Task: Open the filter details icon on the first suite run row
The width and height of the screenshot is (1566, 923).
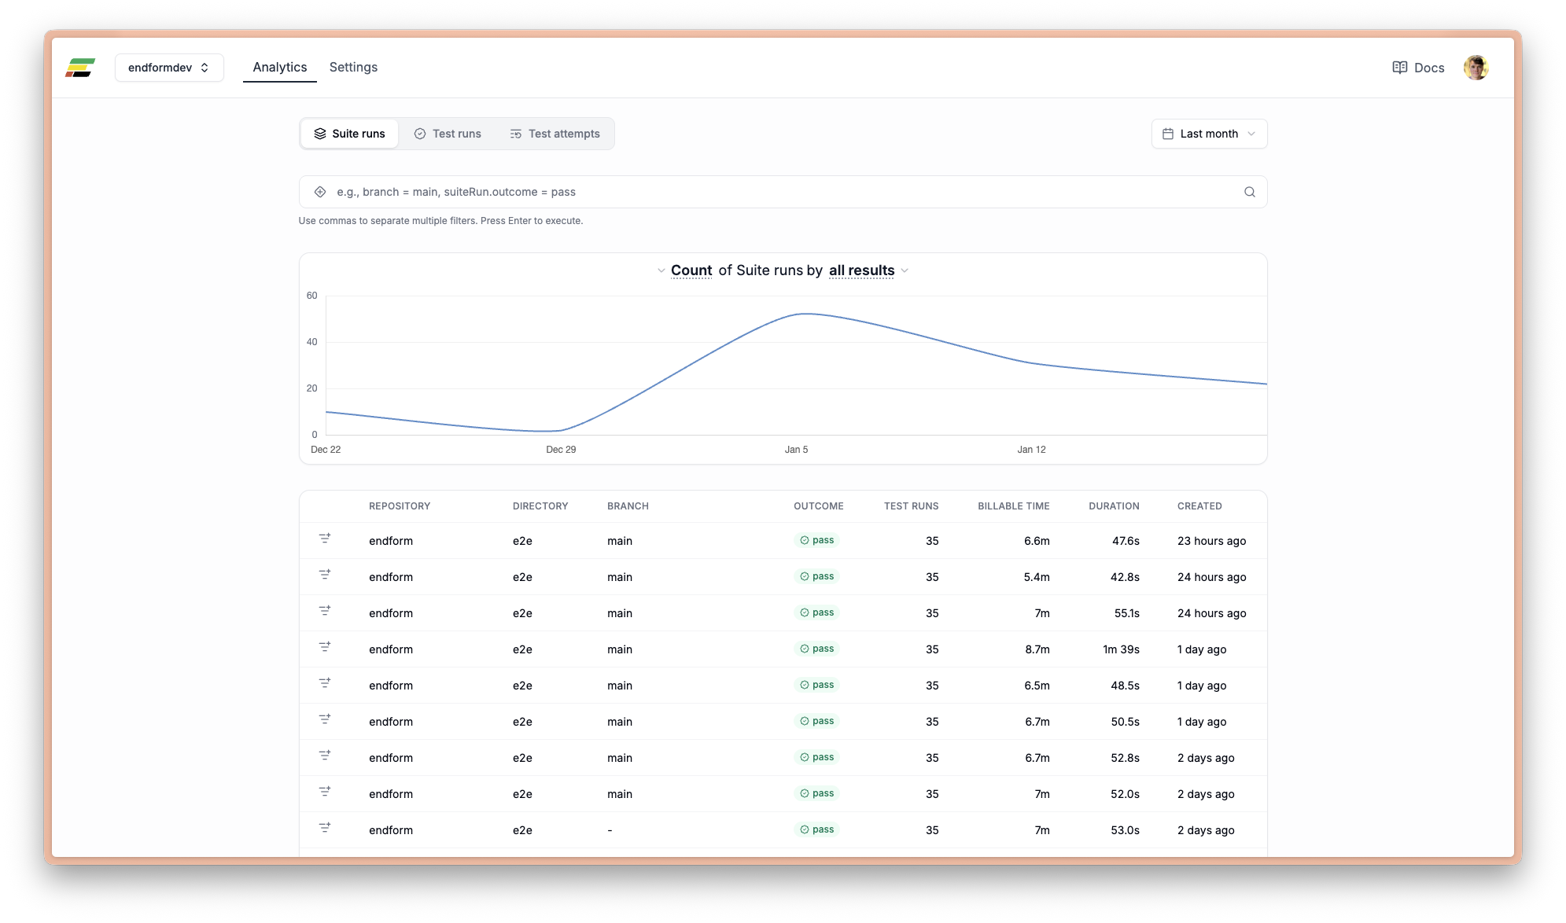Action: coord(325,539)
